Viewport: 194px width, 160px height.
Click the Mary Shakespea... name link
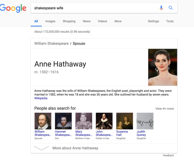(x=84, y=133)
